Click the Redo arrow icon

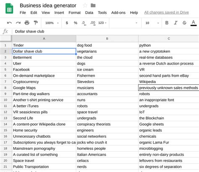18,23
